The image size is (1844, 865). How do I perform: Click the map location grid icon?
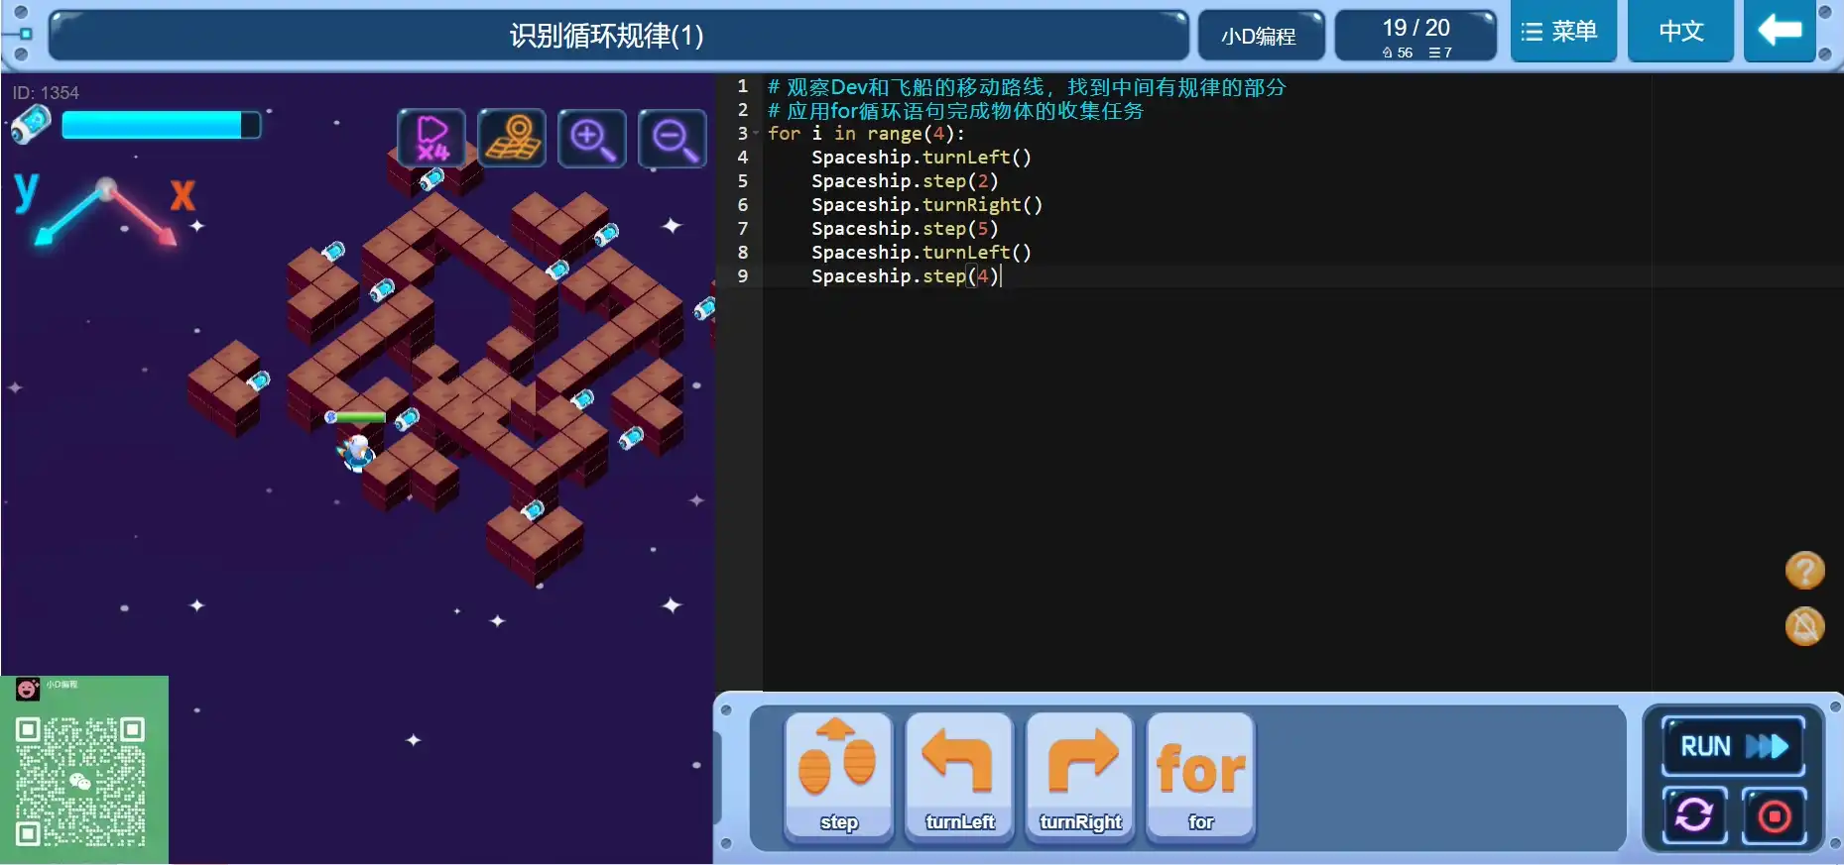512,138
